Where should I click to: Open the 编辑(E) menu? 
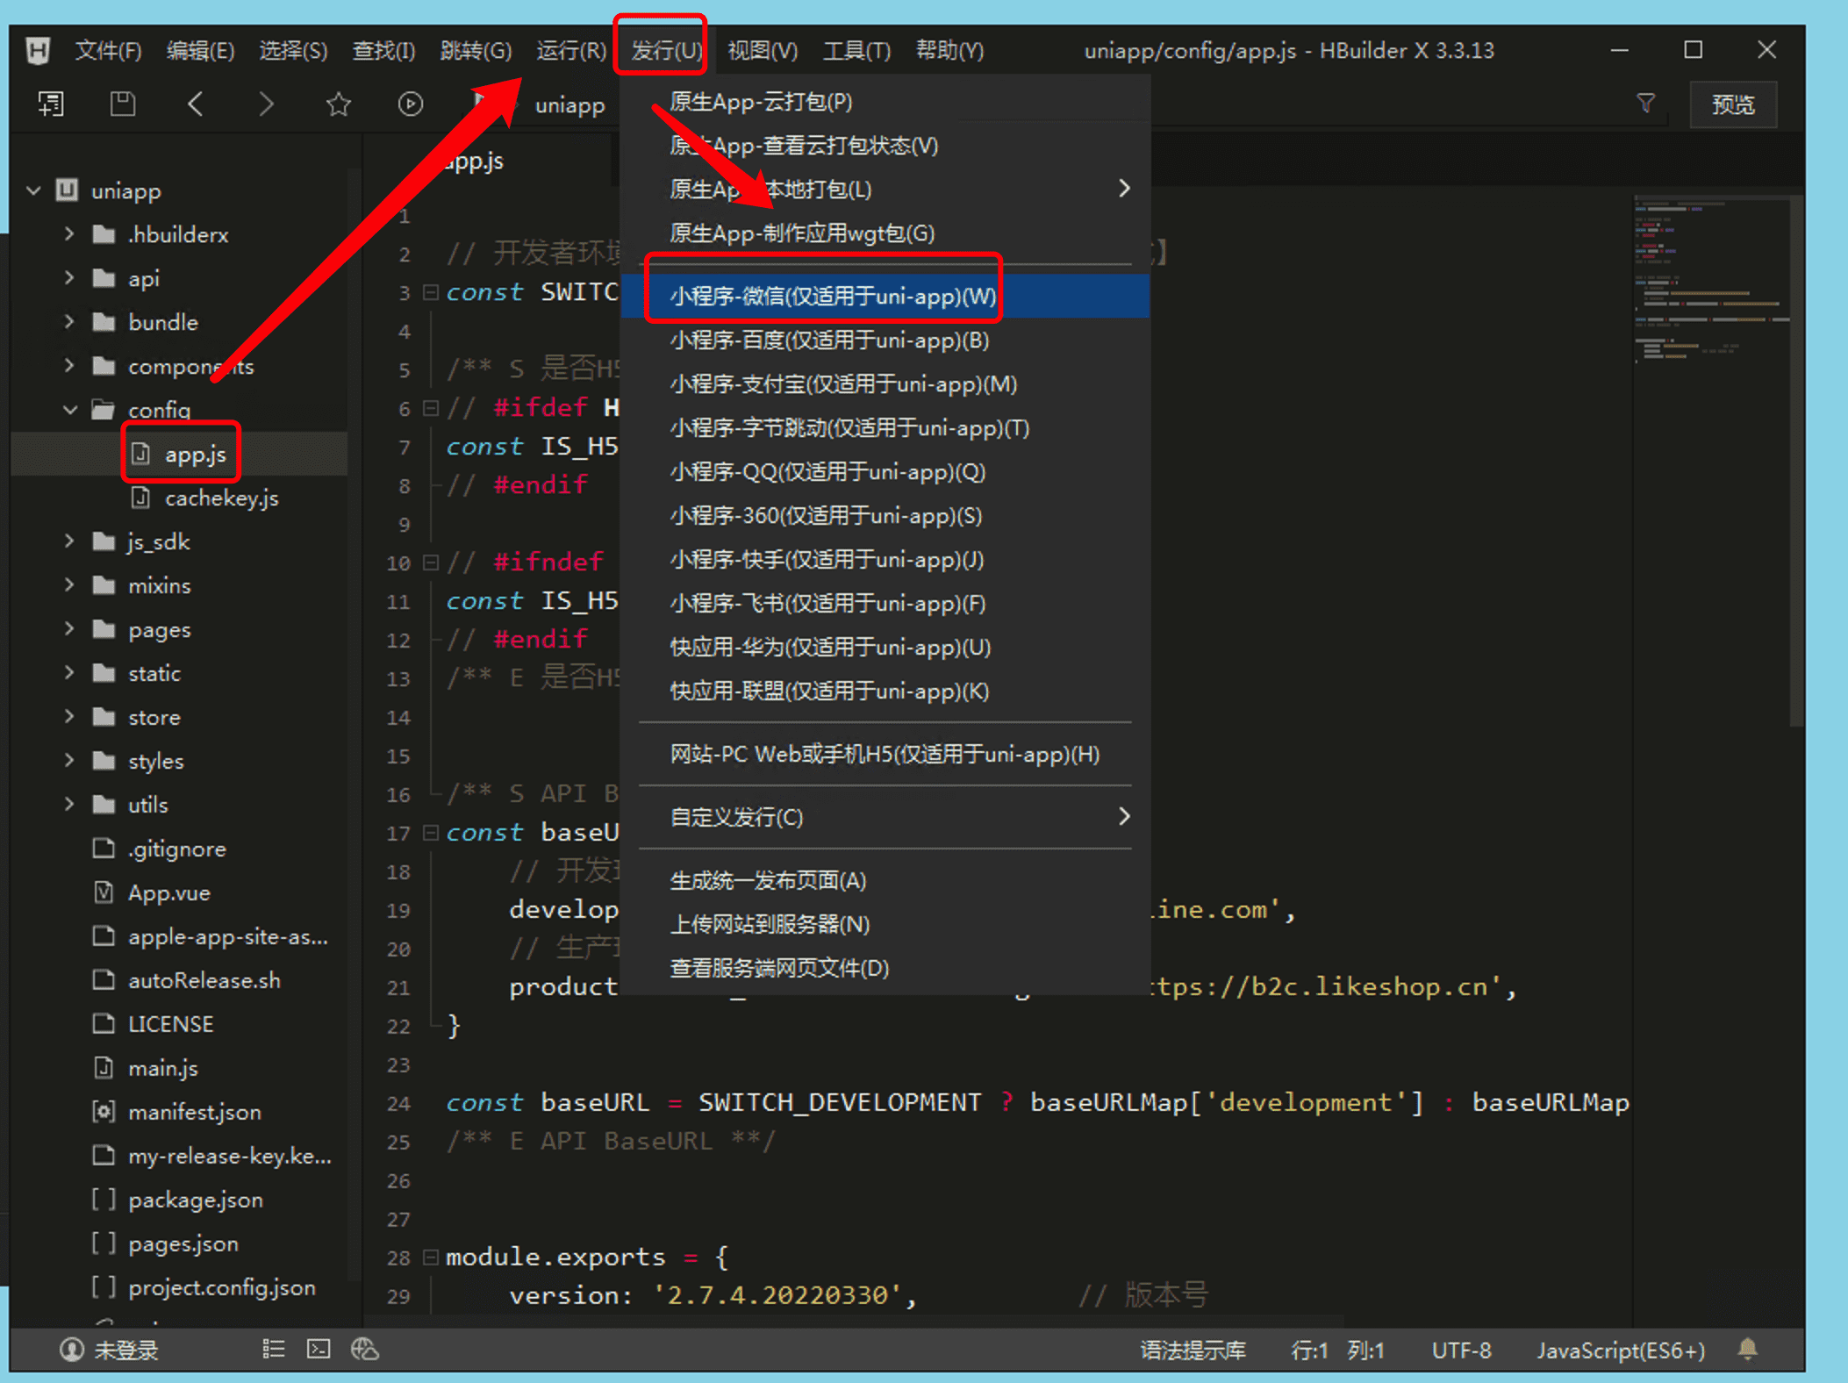[x=200, y=50]
